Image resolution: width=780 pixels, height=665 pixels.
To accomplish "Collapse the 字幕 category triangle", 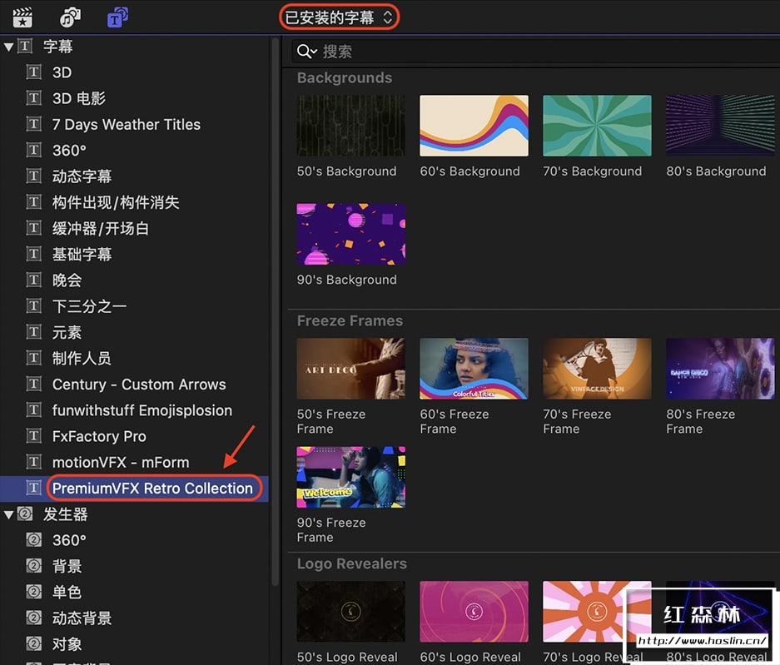I will coord(8,47).
